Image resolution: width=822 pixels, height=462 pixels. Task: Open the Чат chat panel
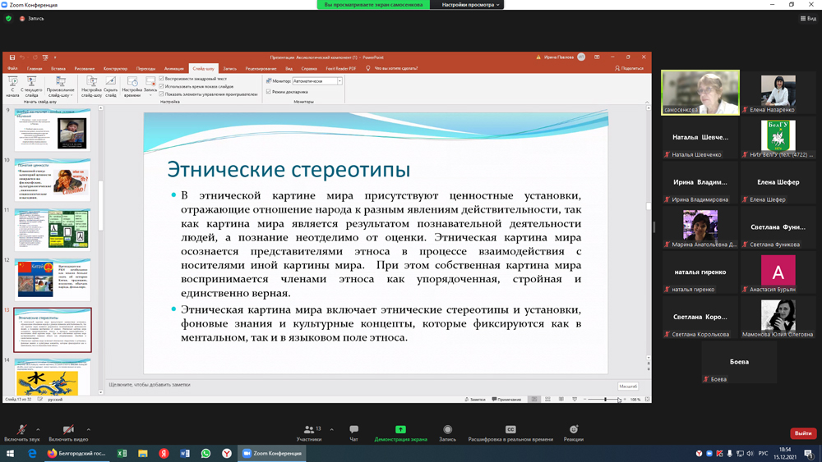tap(353, 432)
